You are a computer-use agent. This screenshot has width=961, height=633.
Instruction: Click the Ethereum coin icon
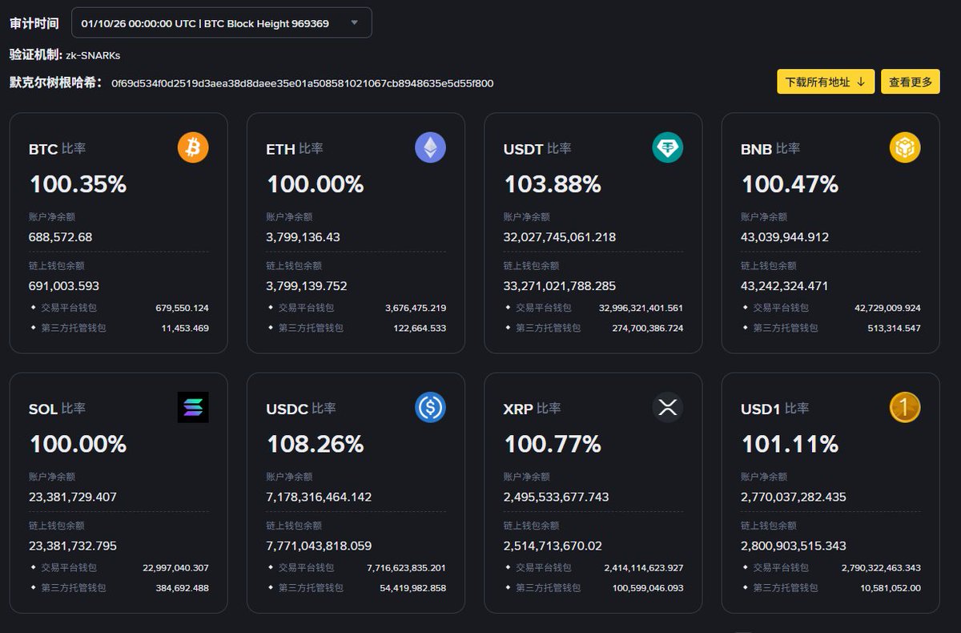click(x=430, y=147)
